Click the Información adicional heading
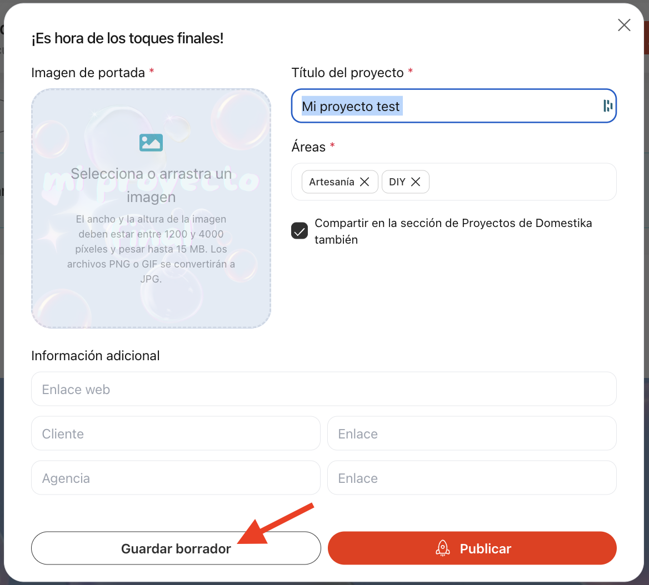 (95, 356)
